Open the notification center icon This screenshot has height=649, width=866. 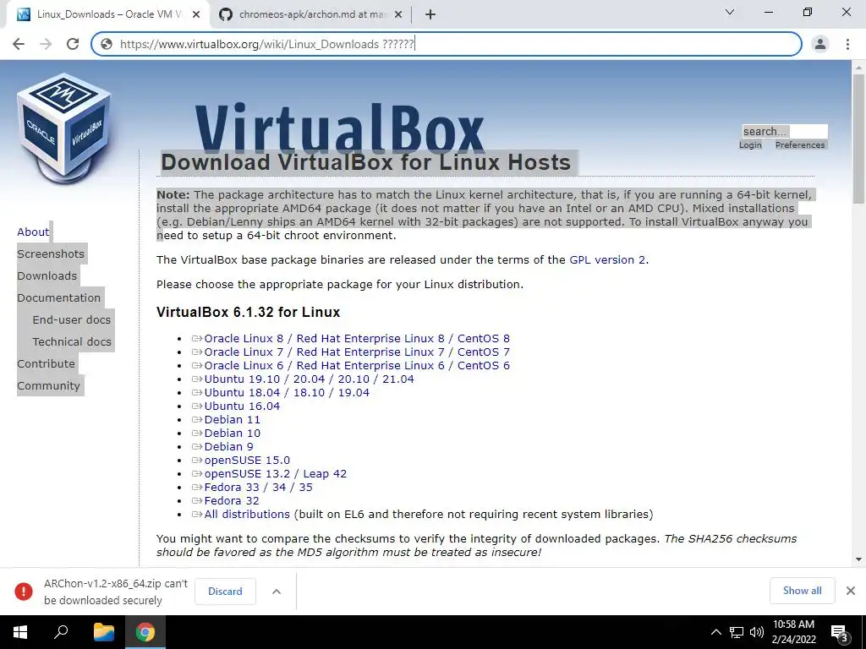(840, 633)
